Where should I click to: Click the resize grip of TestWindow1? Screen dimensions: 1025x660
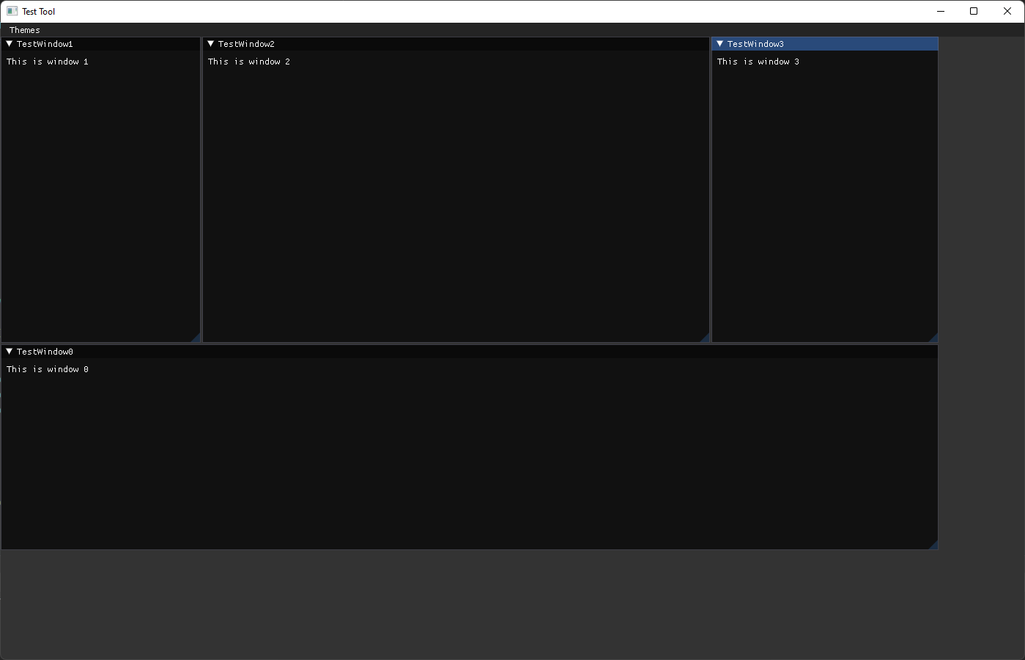tap(197, 338)
